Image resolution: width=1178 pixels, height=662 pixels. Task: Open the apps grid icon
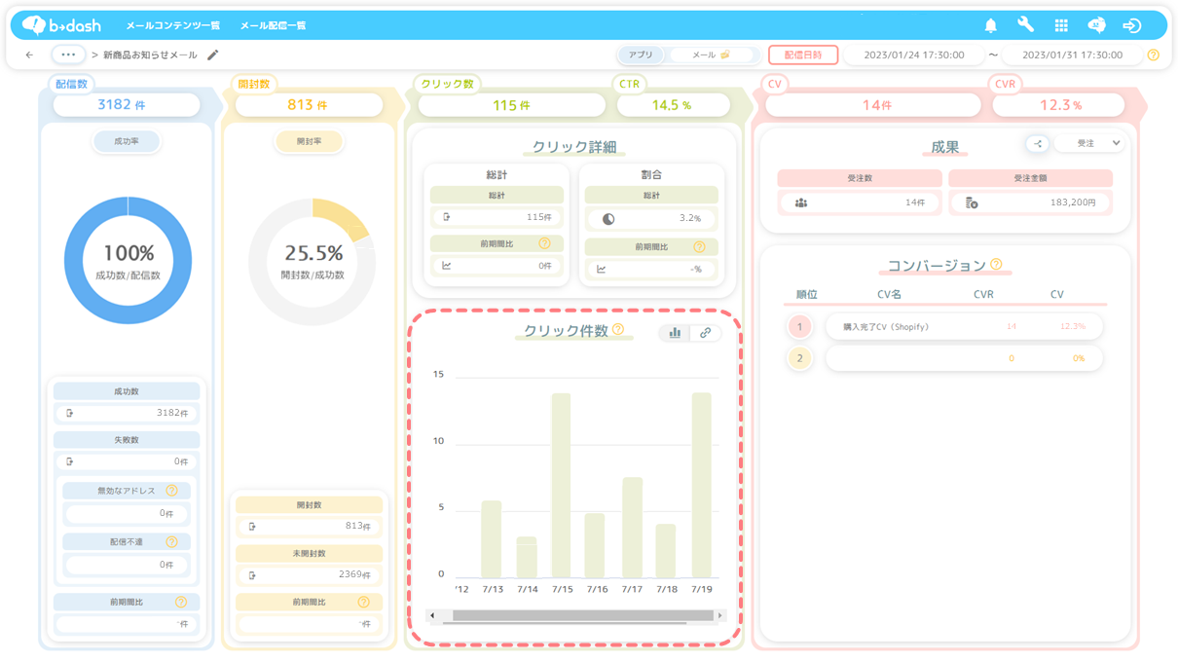pyautogui.click(x=1061, y=25)
